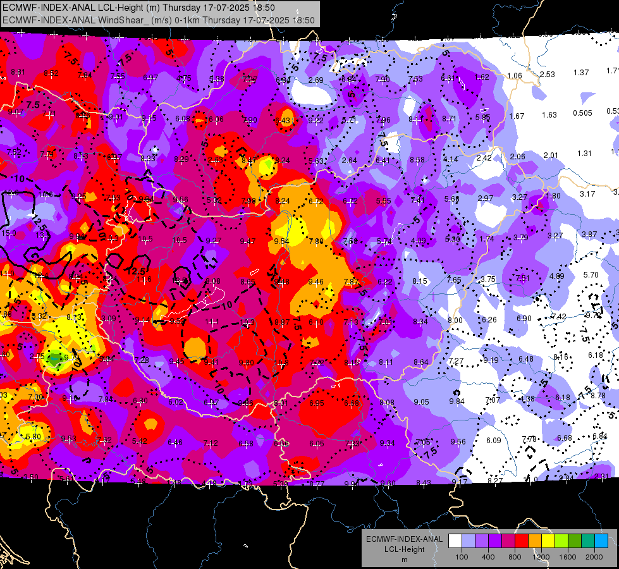619x569 pixels.
Task: Click the '800' legend scale label
Action: pyautogui.click(x=515, y=557)
